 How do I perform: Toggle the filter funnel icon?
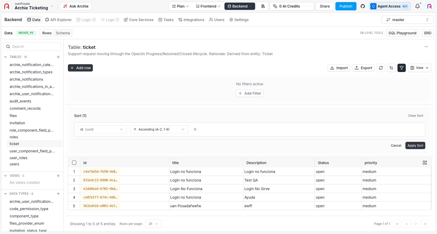tap(402, 68)
